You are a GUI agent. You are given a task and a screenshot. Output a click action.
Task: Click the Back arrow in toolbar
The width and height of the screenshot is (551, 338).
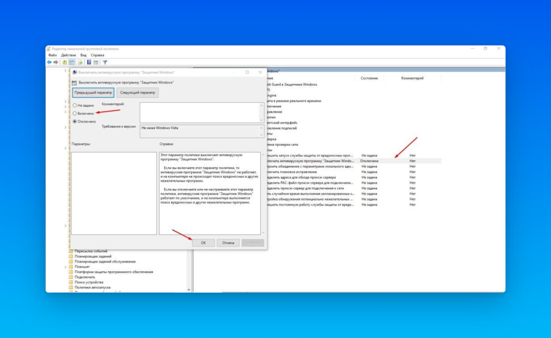49,62
